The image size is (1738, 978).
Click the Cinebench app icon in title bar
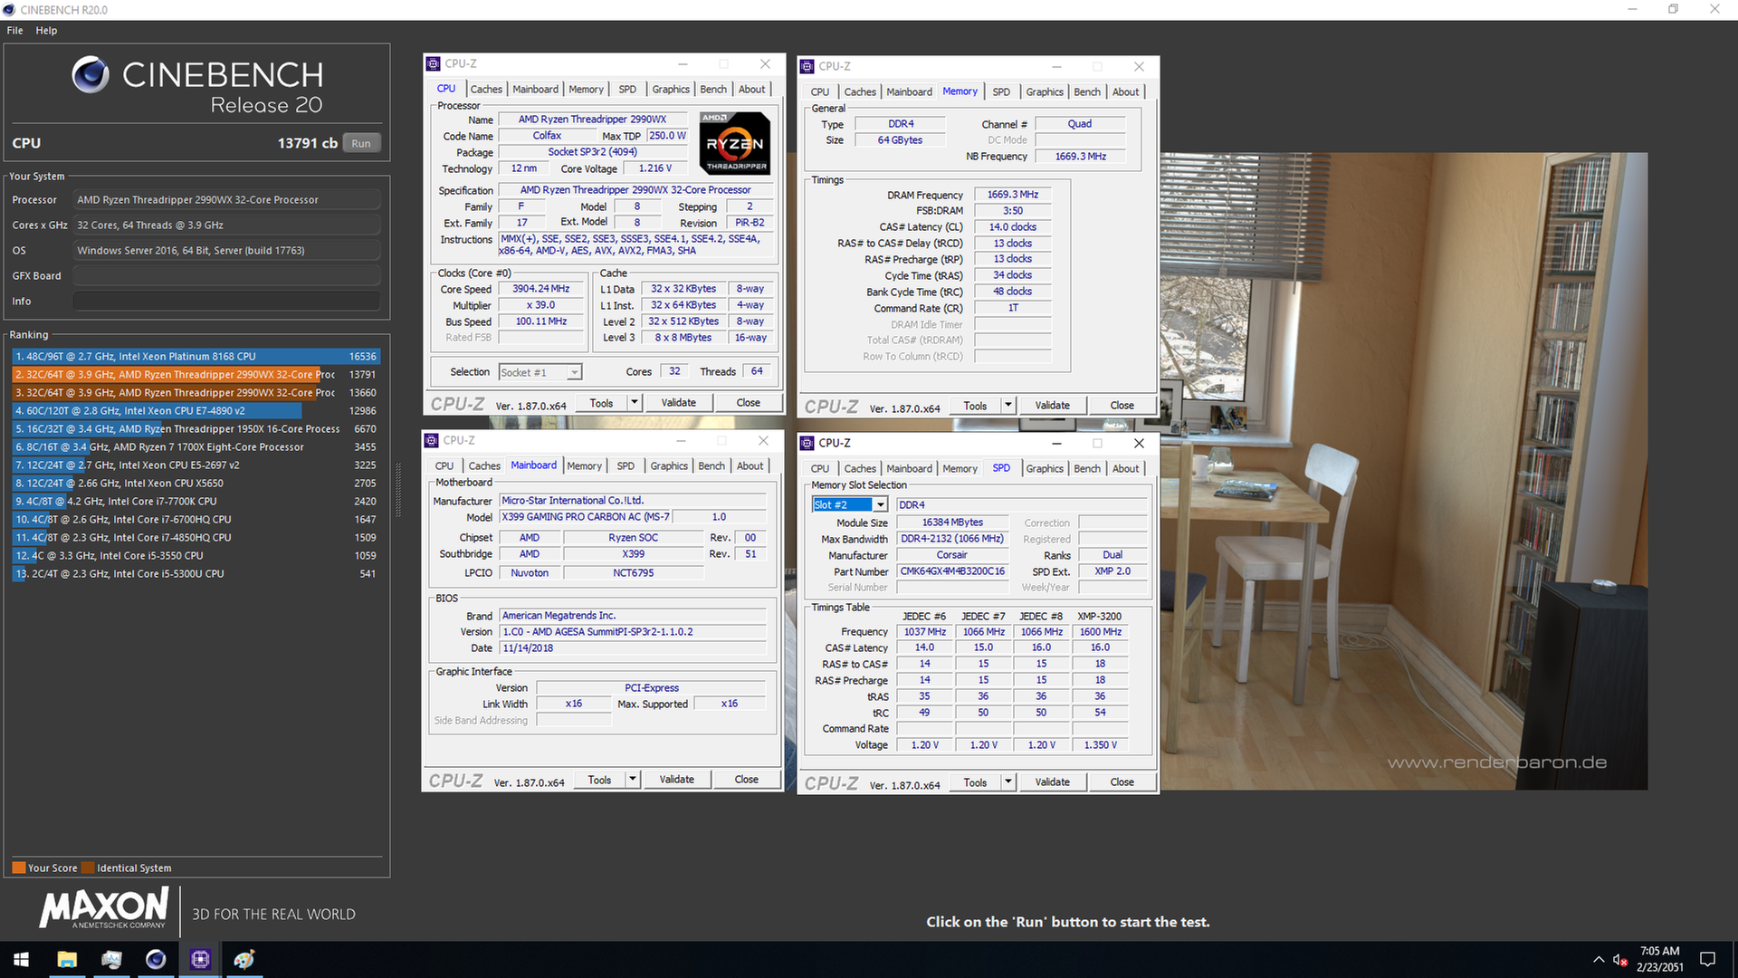(10, 10)
